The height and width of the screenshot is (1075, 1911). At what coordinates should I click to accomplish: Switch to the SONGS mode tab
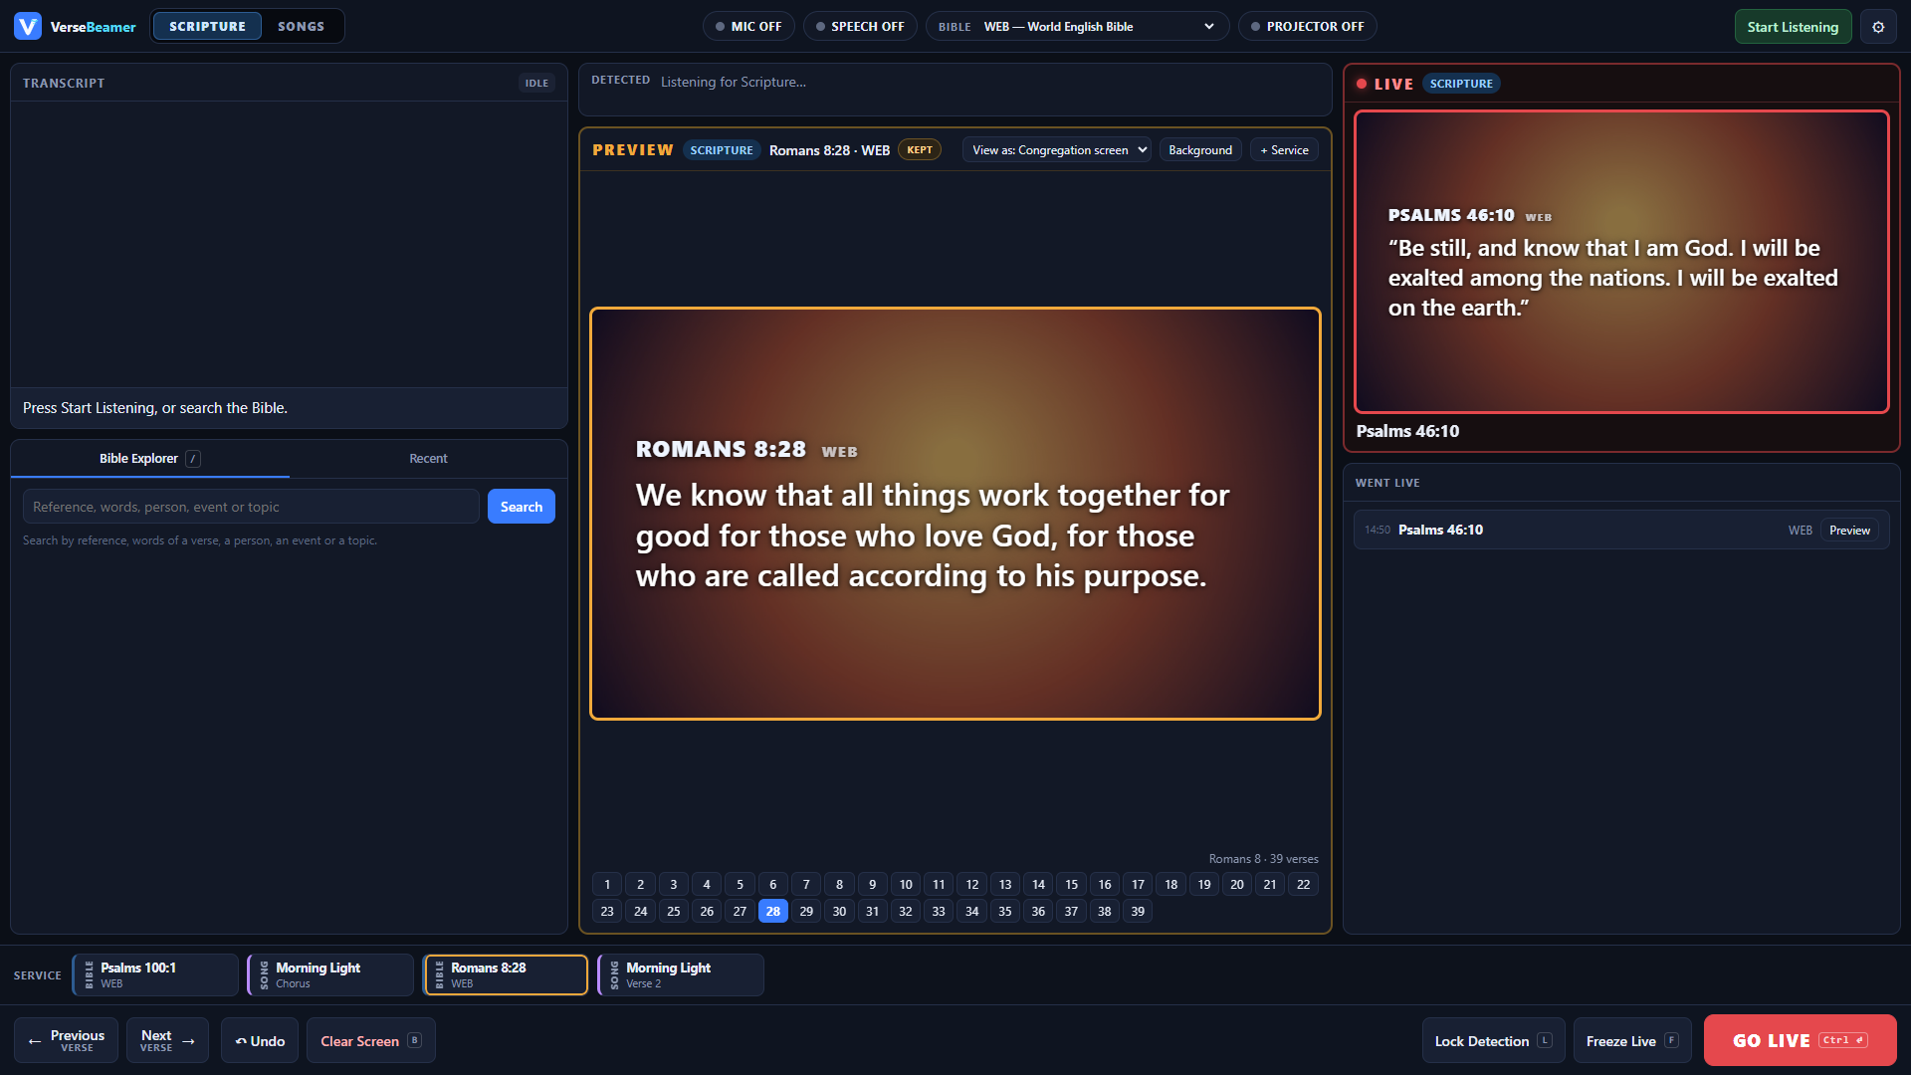[301, 26]
